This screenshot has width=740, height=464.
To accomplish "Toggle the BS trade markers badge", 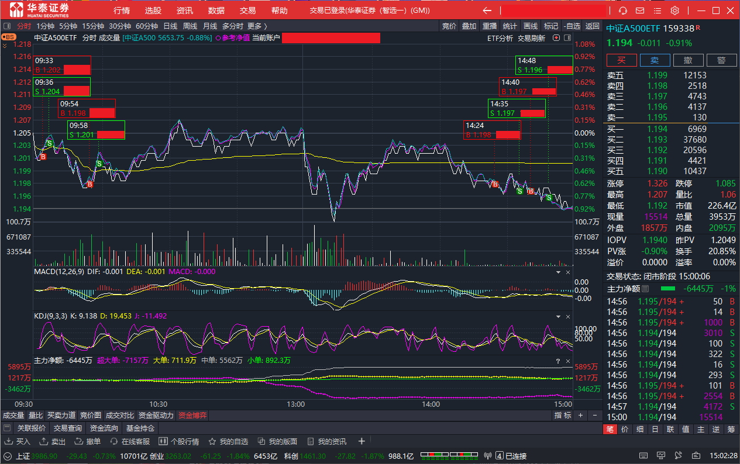I will coord(9,37).
